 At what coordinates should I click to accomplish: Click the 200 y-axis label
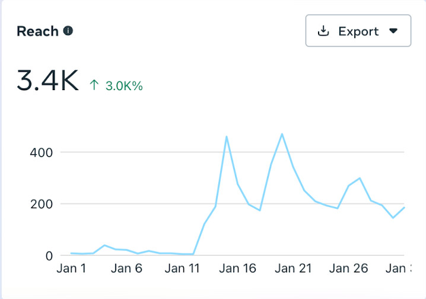[x=42, y=204]
